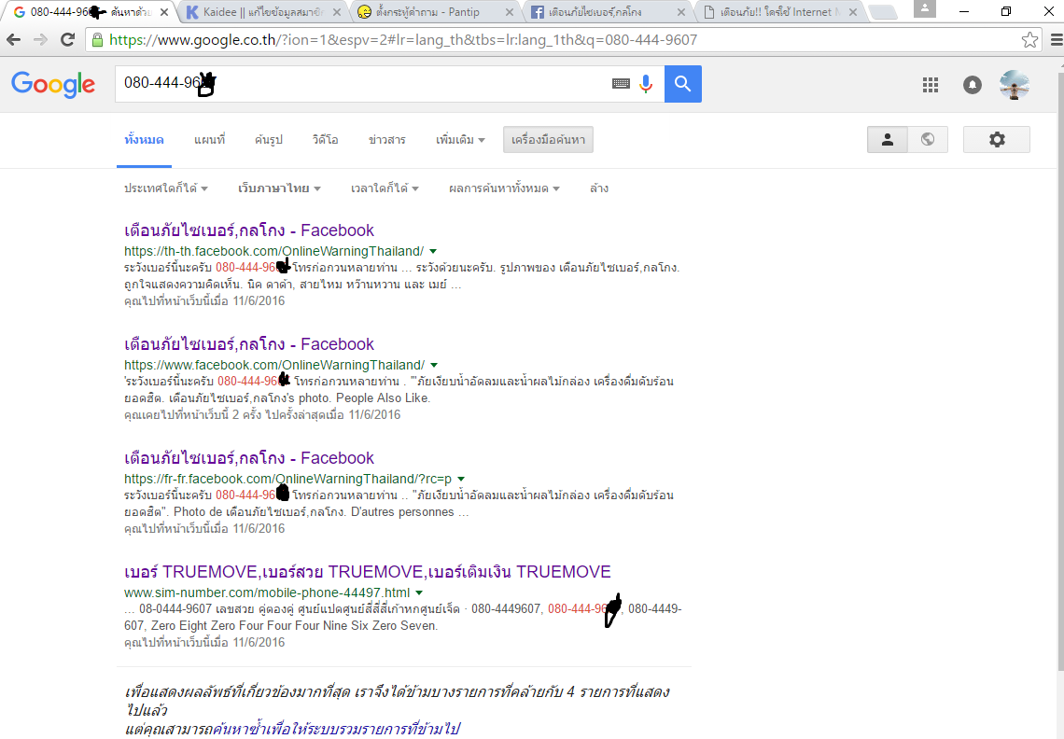Click the th-th.facebook.com green URL text

(x=274, y=251)
